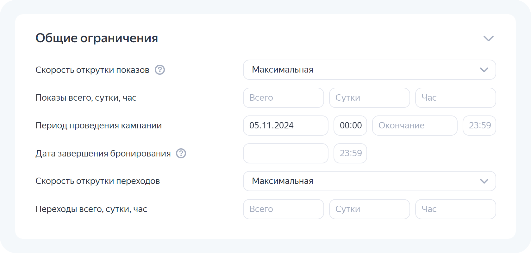Screen dimensions: 531x253
Task: Click the Окончание end date field
Action: [415, 126]
